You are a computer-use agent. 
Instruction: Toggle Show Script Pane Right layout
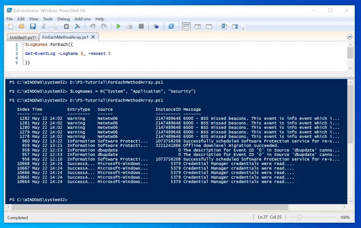coord(198,26)
